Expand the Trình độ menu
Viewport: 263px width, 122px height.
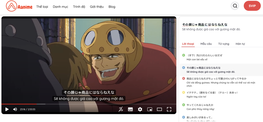(x=79, y=7)
